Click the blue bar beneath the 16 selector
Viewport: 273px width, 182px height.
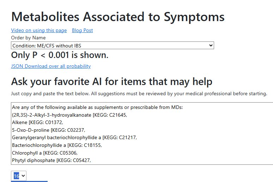click(x=29, y=181)
